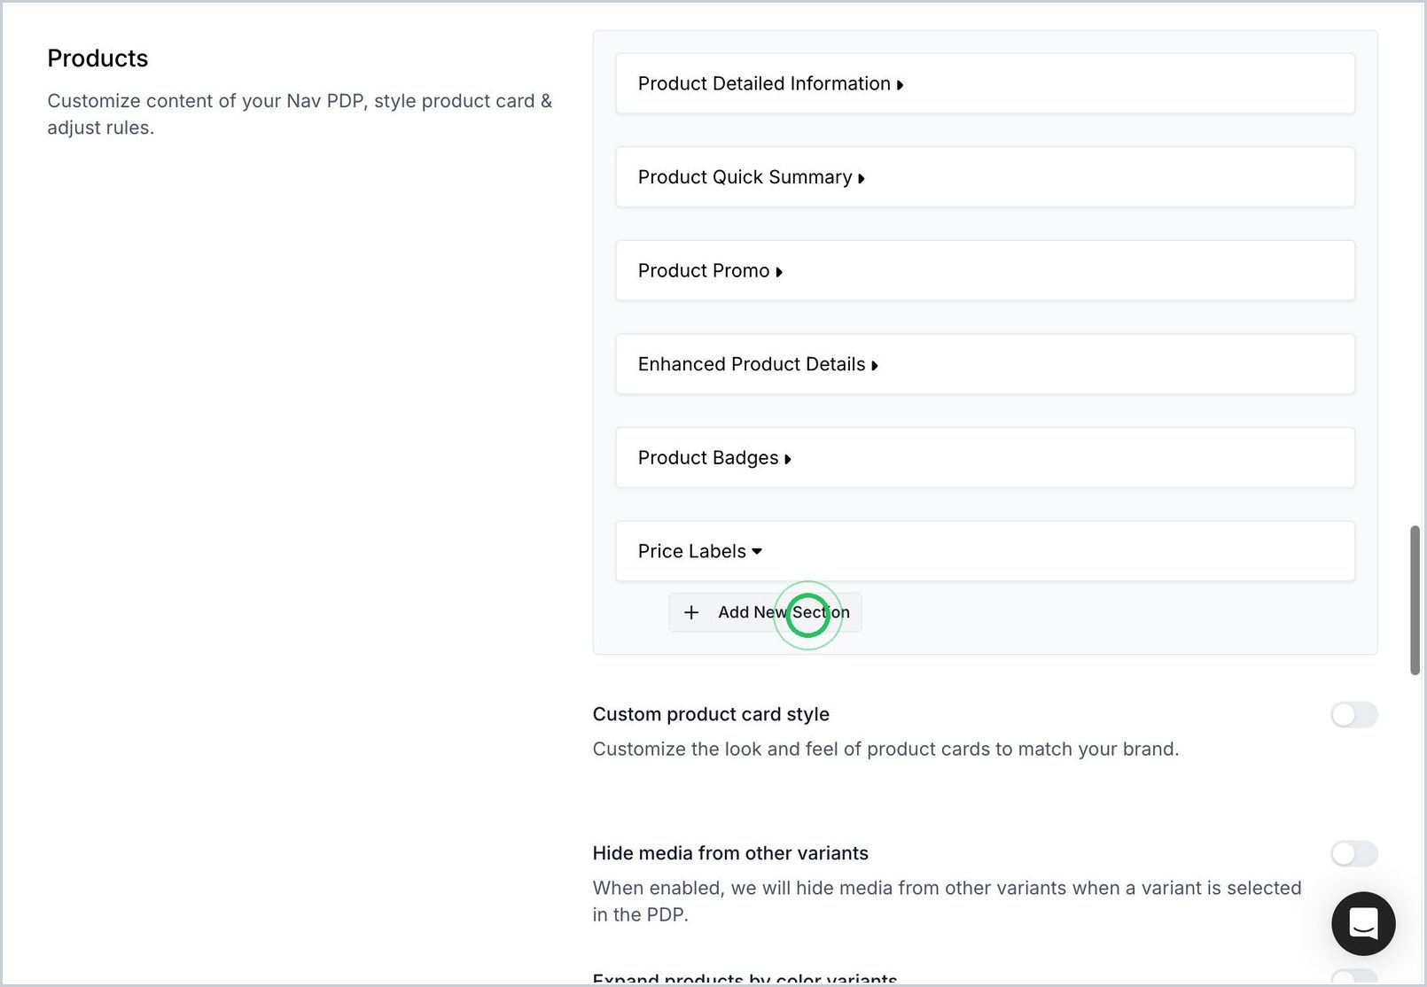Expand the Product Promo section
Image resolution: width=1427 pixels, height=987 pixels.
985,270
